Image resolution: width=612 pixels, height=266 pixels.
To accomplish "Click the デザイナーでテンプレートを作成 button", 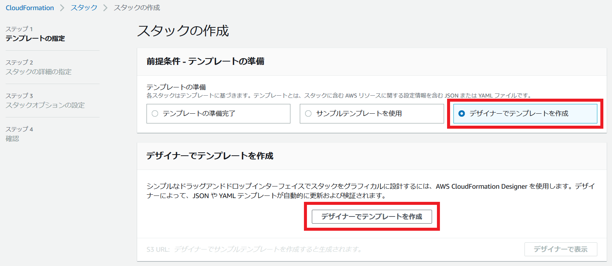I will point(372,216).
